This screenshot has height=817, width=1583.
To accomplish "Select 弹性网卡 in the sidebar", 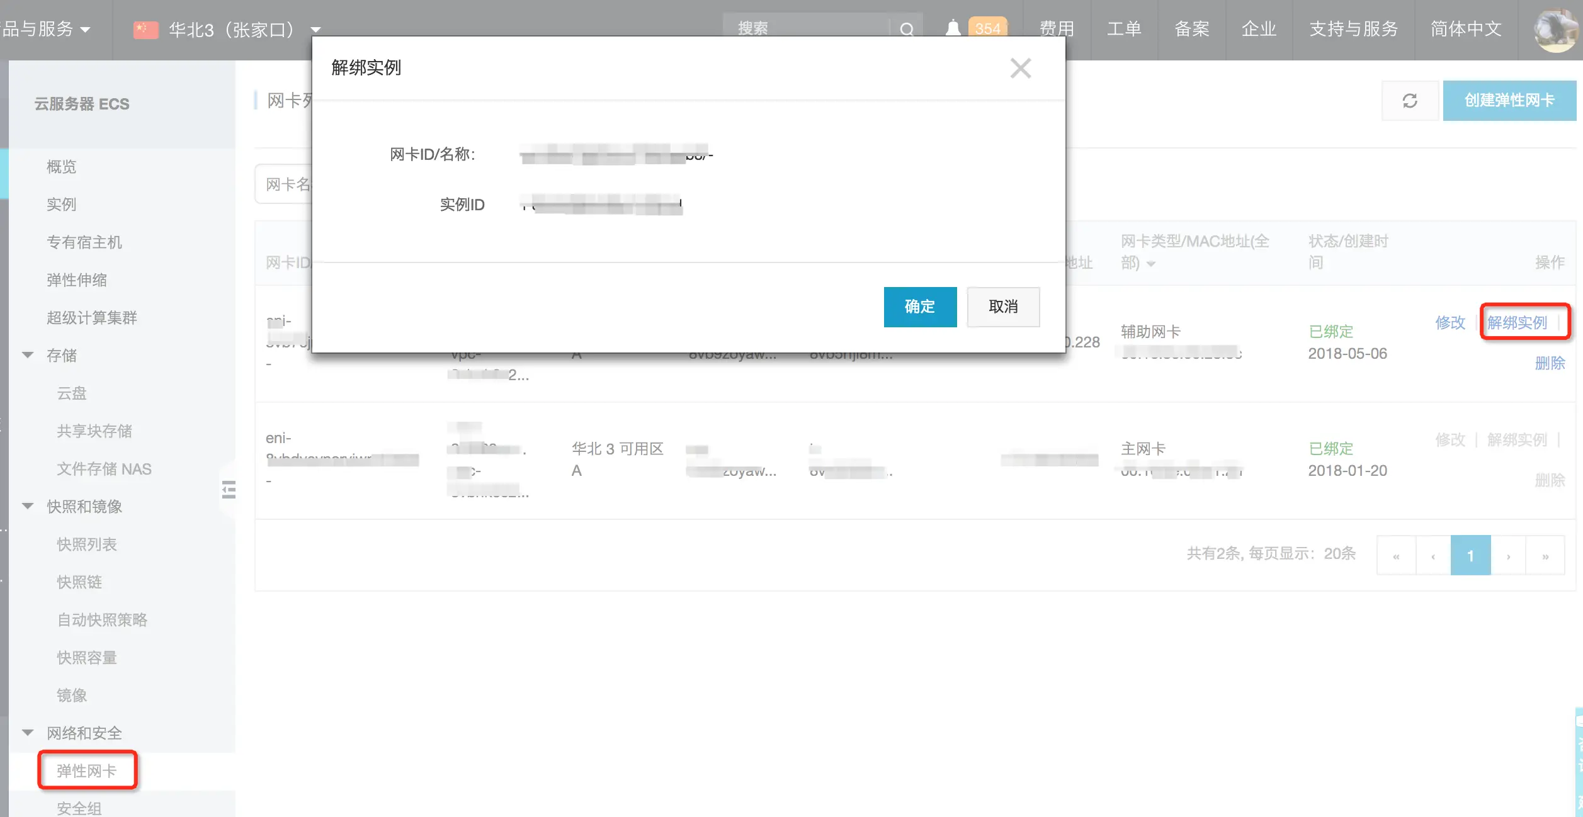I will click(x=87, y=770).
